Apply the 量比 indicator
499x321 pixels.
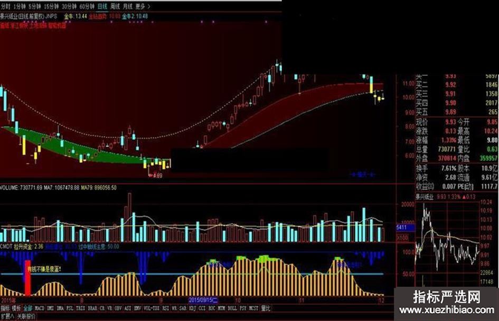266,308
